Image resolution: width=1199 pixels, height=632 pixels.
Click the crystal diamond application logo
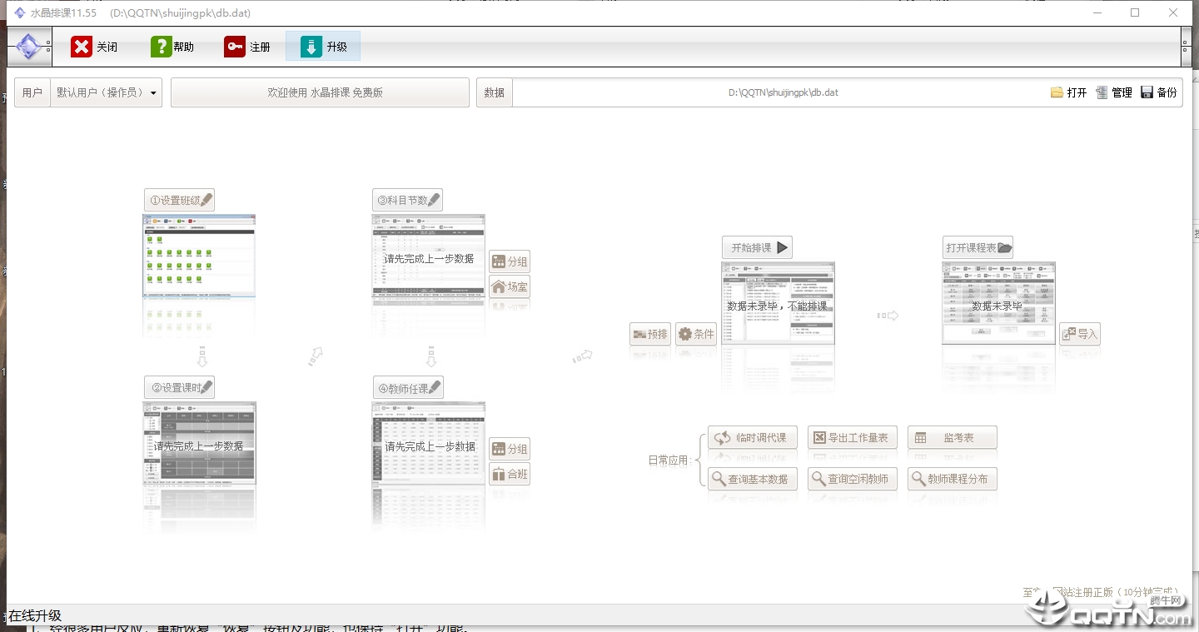coord(29,47)
